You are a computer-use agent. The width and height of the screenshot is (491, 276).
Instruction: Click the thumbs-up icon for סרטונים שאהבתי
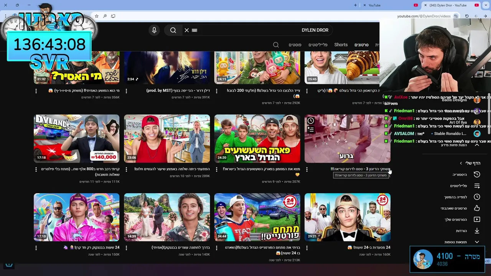(x=477, y=208)
